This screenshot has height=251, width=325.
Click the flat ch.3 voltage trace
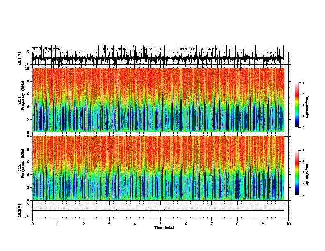(158, 210)
